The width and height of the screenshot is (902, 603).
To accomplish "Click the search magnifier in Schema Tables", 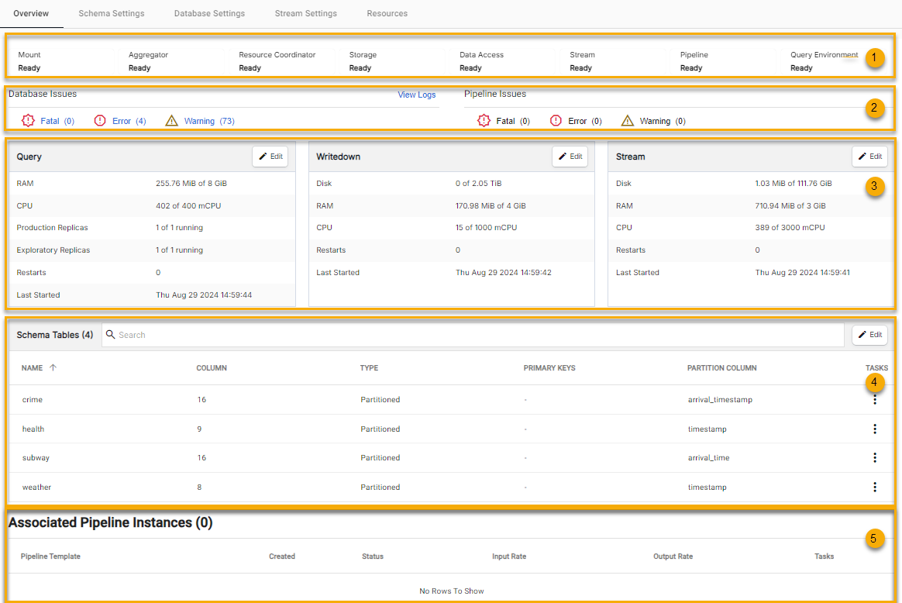I will [111, 335].
